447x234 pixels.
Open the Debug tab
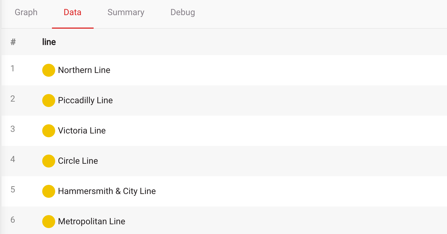tap(183, 12)
